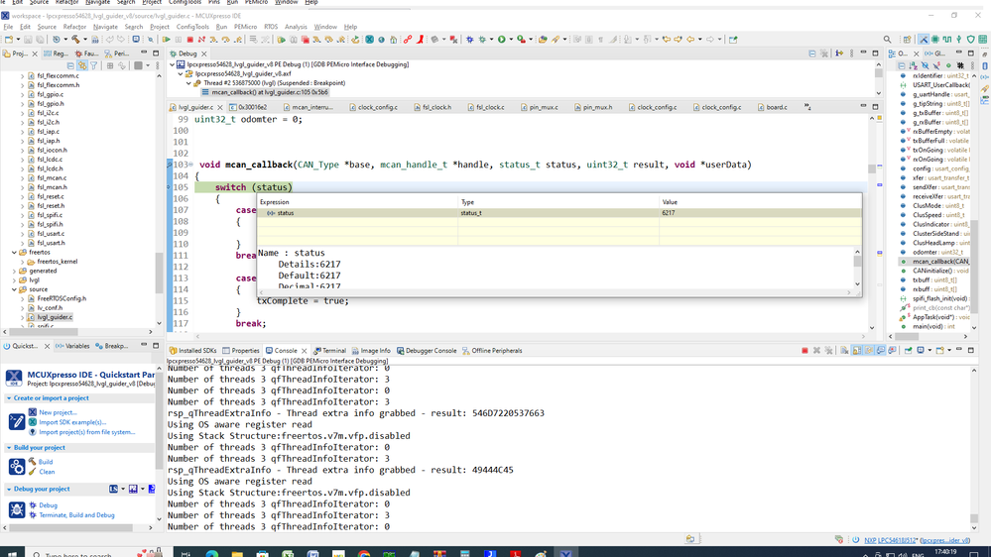The height and width of the screenshot is (557, 991).
Task: Open the green chip Pins perspective
Action: [x=935, y=40]
